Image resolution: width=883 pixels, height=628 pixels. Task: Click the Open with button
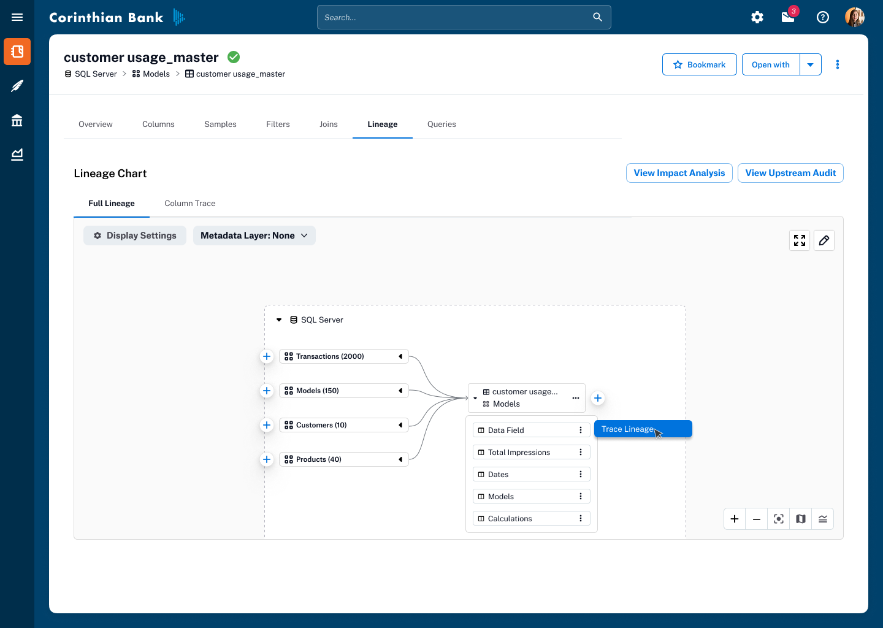point(771,64)
